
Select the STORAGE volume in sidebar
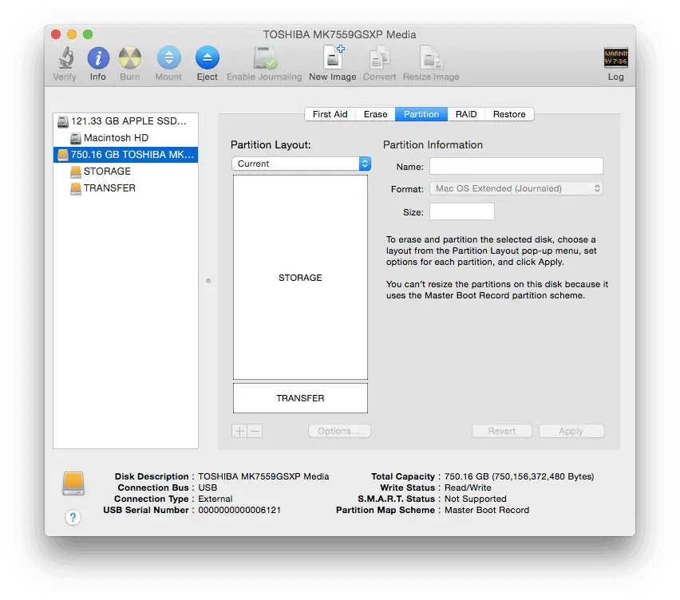pyautogui.click(x=108, y=171)
